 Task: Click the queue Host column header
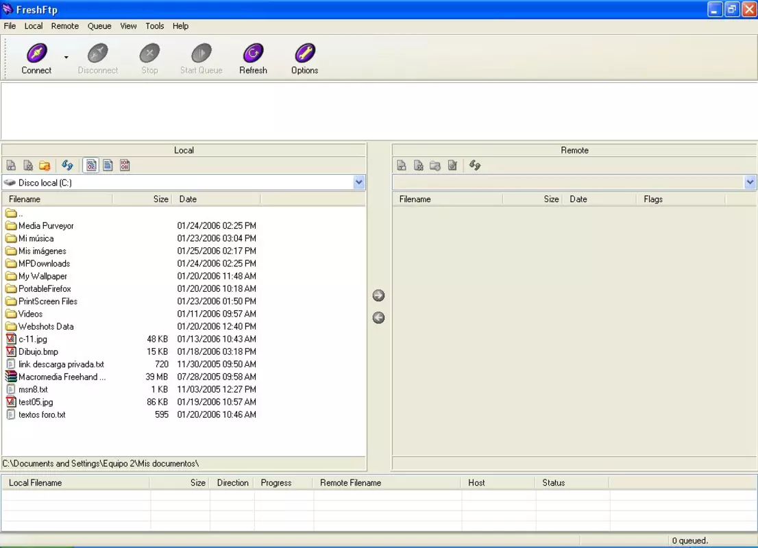point(498,483)
